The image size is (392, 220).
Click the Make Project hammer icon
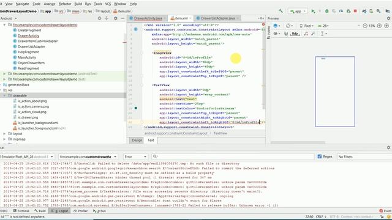[x=281, y=11]
